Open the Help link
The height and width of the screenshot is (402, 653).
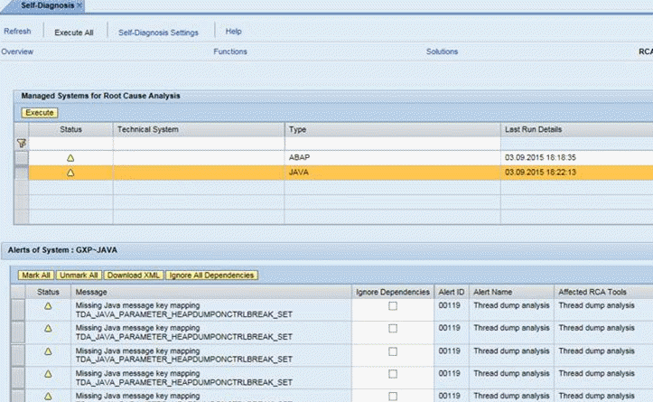(233, 32)
